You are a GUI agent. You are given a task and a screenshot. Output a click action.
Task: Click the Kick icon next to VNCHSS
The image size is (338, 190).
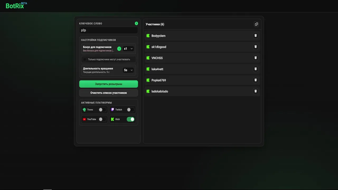[148, 58]
